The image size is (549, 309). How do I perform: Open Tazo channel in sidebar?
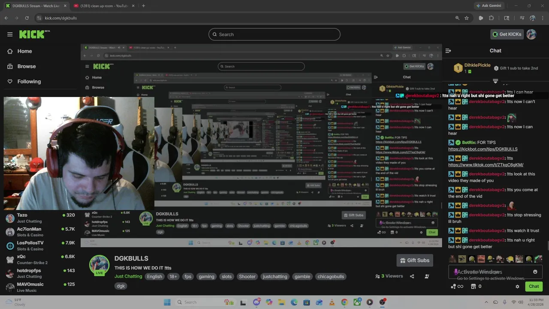tap(40, 218)
